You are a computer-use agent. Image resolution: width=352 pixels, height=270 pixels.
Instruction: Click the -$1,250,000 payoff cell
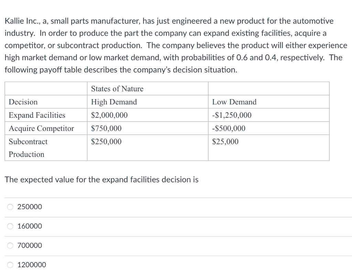231,115
